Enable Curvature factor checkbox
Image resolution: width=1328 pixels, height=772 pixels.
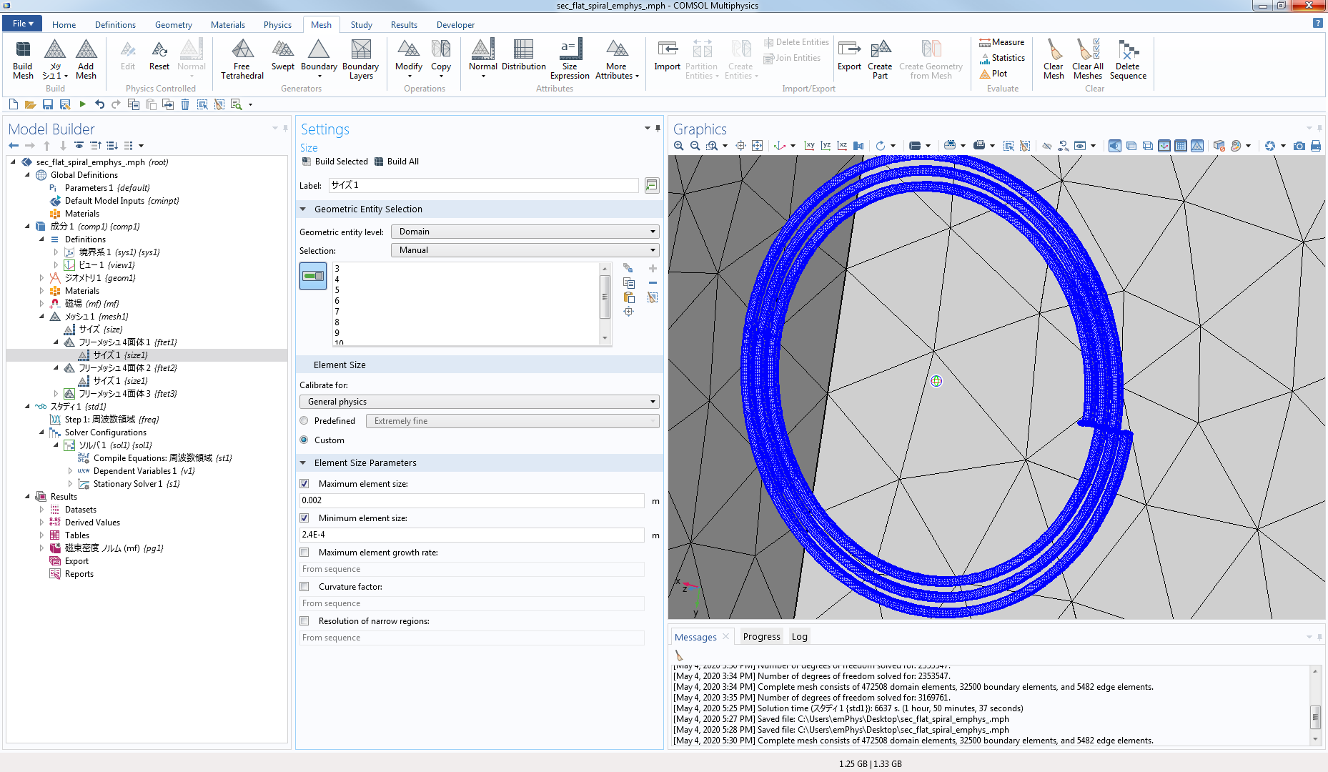304,587
